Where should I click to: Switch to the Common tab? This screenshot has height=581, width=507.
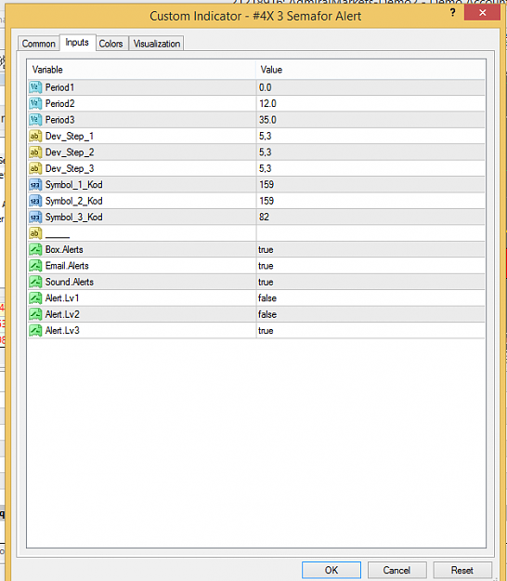click(38, 44)
